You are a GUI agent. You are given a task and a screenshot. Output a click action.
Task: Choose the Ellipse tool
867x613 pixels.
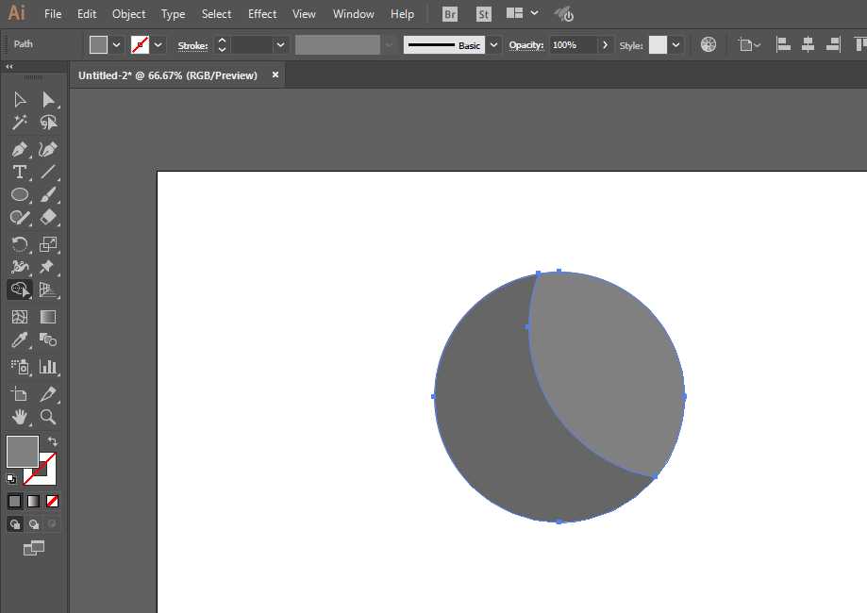(x=19, y=194)
